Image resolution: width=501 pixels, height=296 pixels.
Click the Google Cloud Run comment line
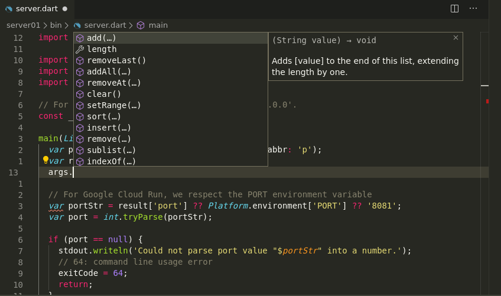tap(210, 194)
